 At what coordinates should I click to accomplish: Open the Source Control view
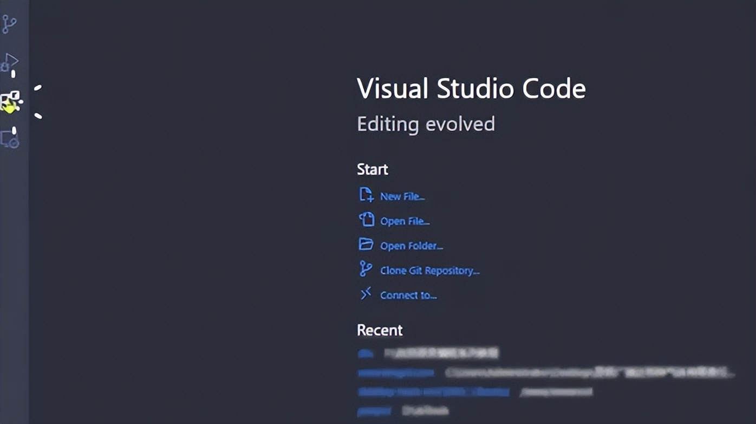click(9, 23)
